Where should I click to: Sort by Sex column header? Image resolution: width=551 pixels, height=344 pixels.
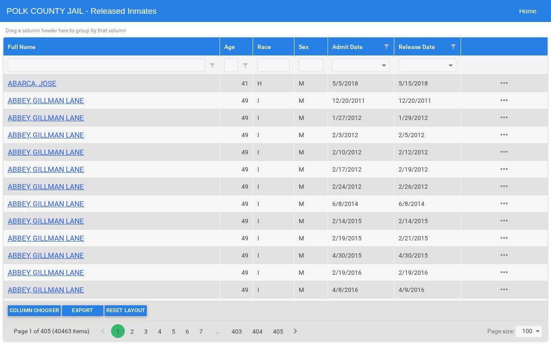click(311, 46)
